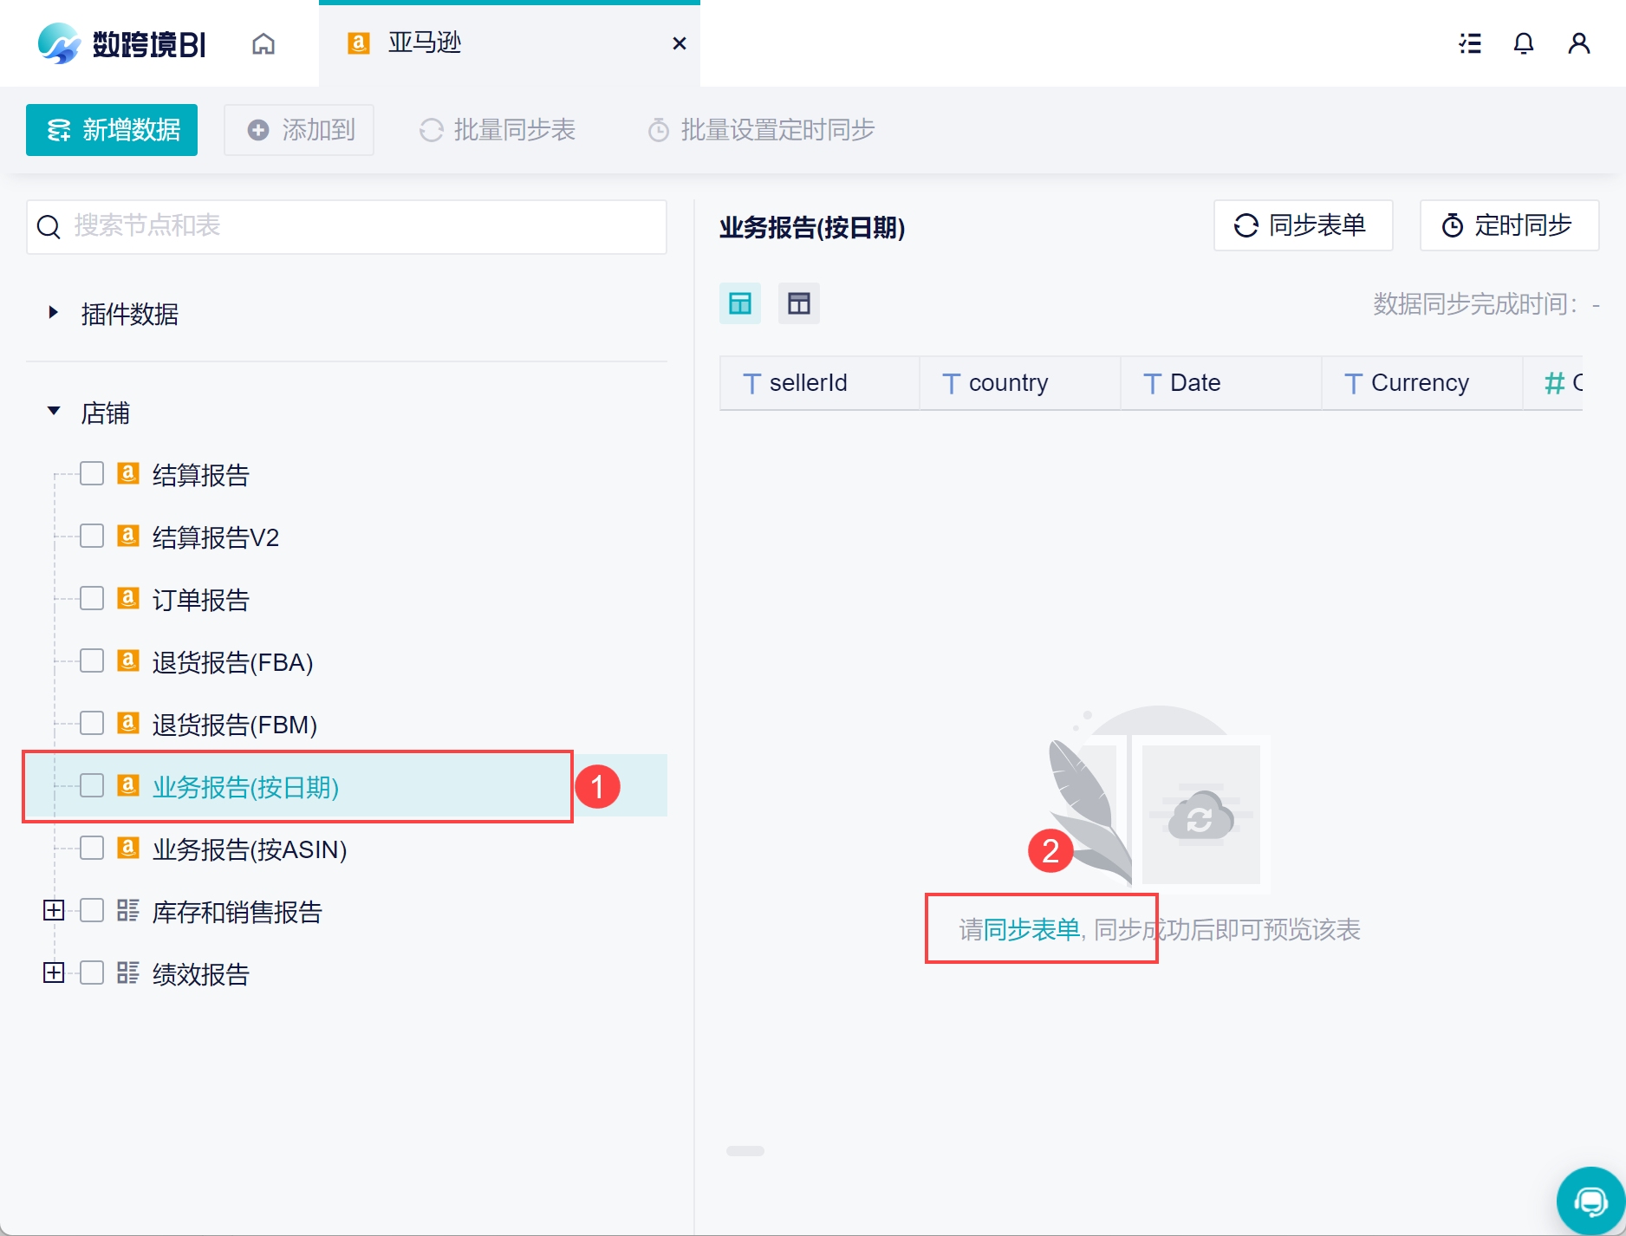The image size is (1626, 1236).
Task: Click the search magnifier icon
Action: (49, 226)
